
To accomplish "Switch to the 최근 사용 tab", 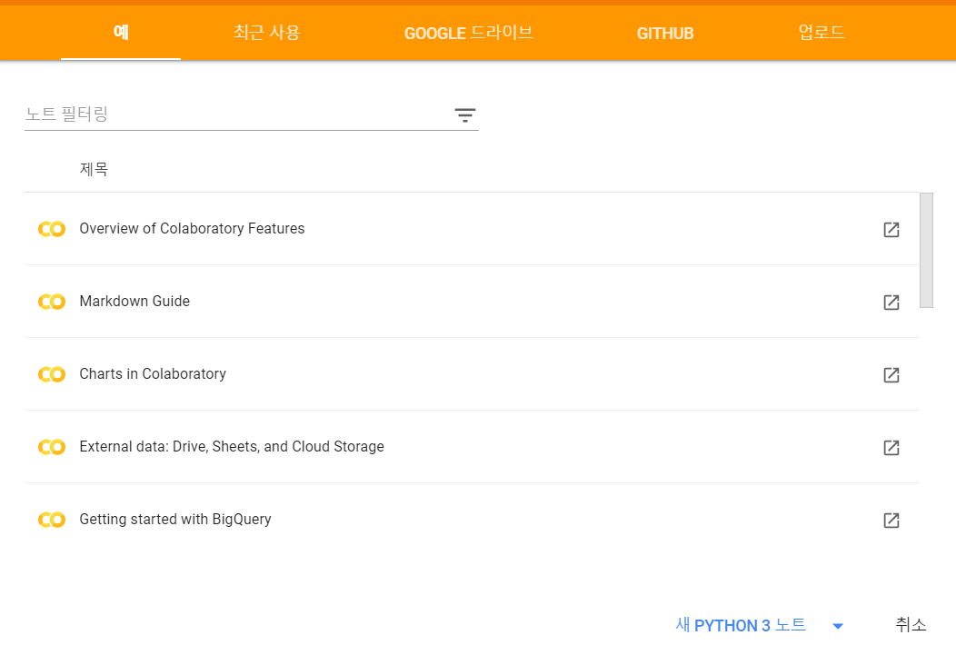I will tap(267, 33).
